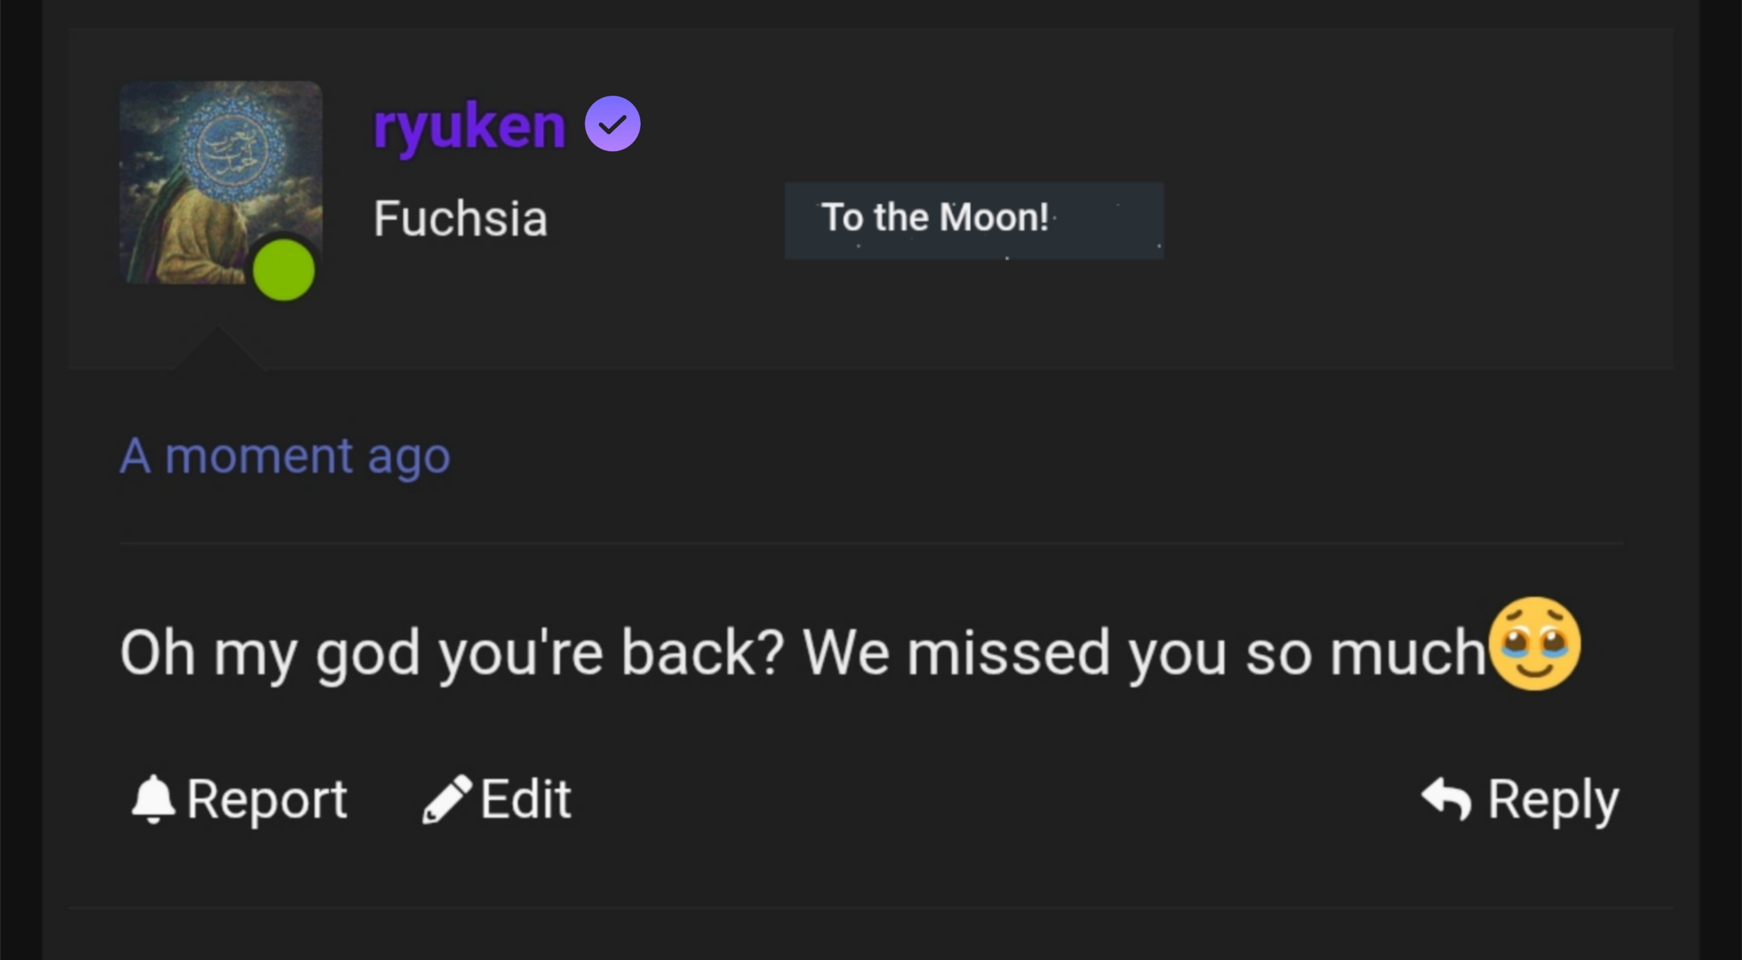This screenshot has height=960, width=1742.
Task: Click the "To the Moon!" banner
Action: coord(974,220)
